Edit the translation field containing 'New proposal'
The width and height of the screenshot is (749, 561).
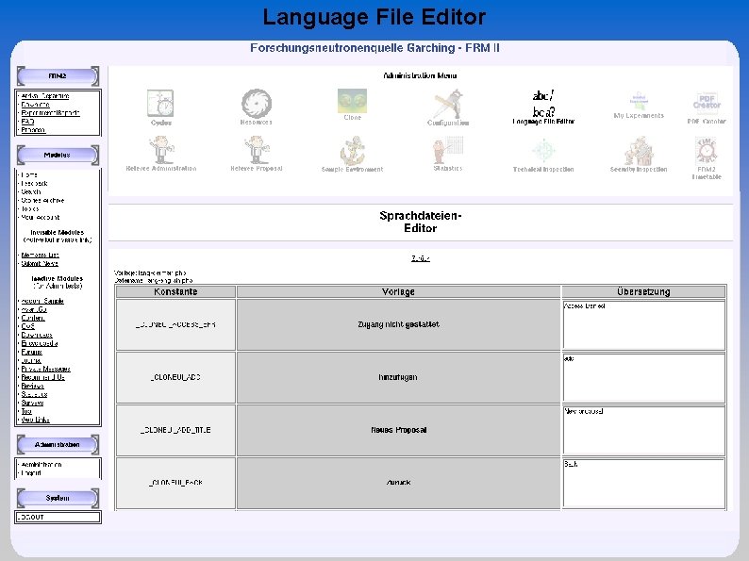point(643,430)
